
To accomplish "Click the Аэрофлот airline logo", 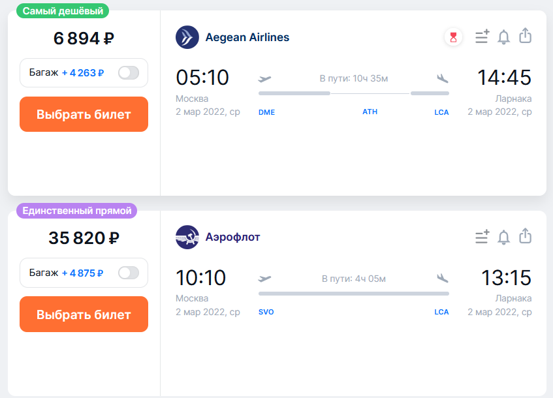I will point(187,237).
